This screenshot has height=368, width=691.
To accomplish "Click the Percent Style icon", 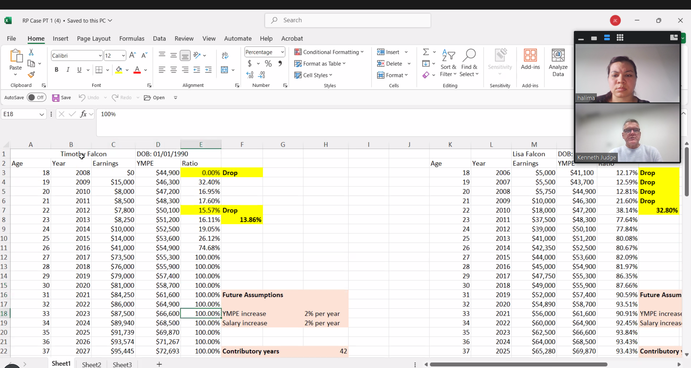I will (268, 63).
